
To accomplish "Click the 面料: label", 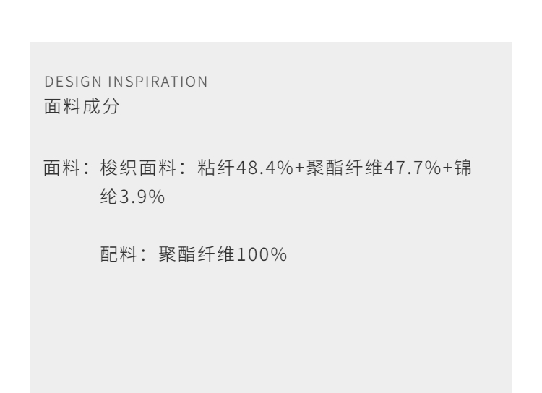I will [66, 168].
